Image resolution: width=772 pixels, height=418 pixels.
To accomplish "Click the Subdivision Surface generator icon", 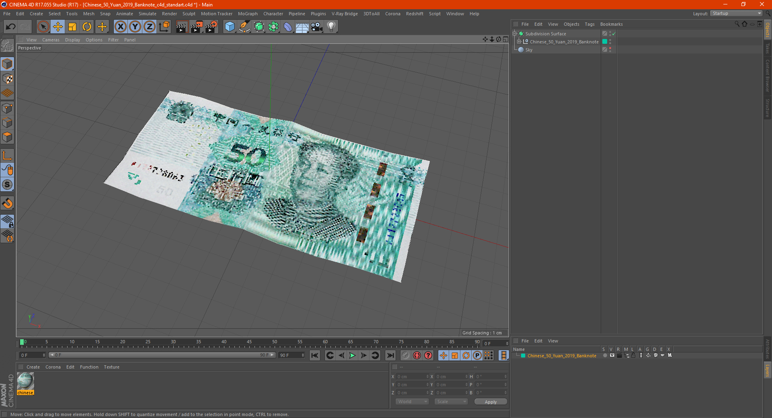I will (x=259, y=27).
